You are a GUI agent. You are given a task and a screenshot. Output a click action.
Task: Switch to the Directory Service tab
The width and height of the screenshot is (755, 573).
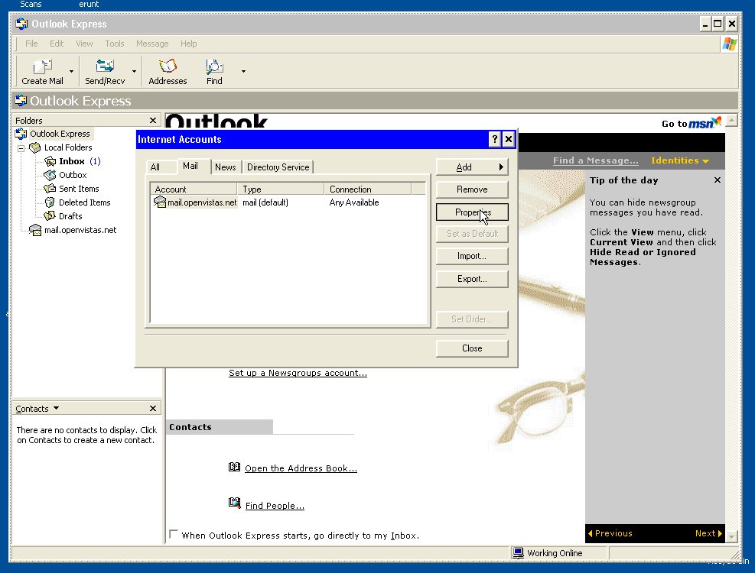pos(278,167)
